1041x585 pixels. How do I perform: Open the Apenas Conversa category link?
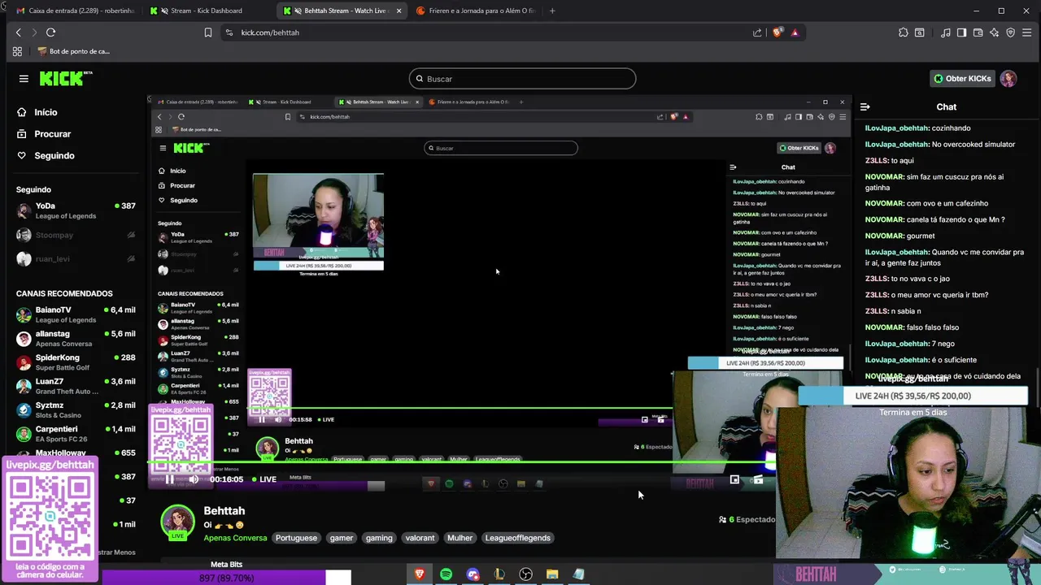[x=235, y=538]
